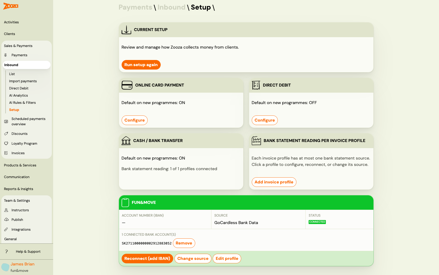Click the Loyalty Program heart icon
439x275 pixels.
pyautogui.click(x=6, y=143)
